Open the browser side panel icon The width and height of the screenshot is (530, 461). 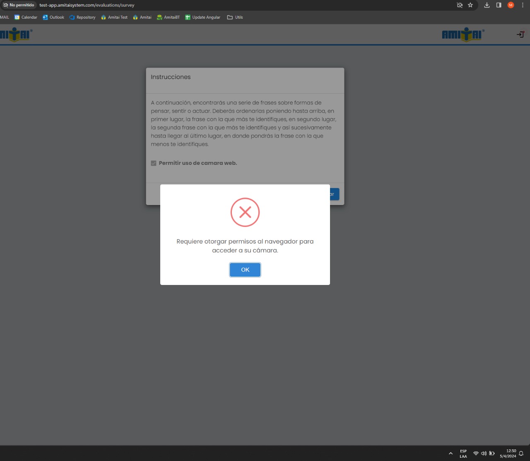(x=499, y=5)
